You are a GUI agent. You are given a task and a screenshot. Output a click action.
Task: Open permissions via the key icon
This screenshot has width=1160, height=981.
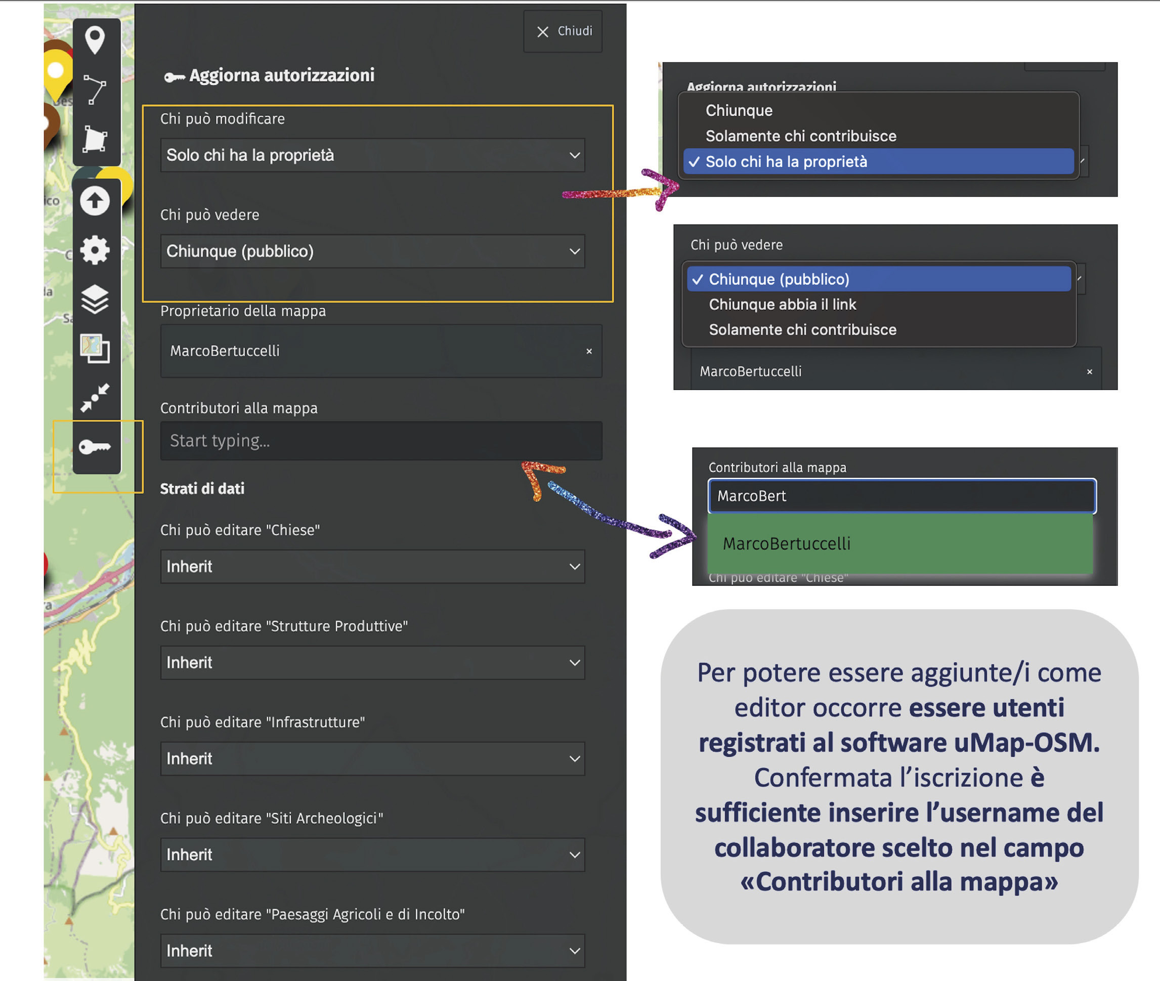[x=95, y=447]
